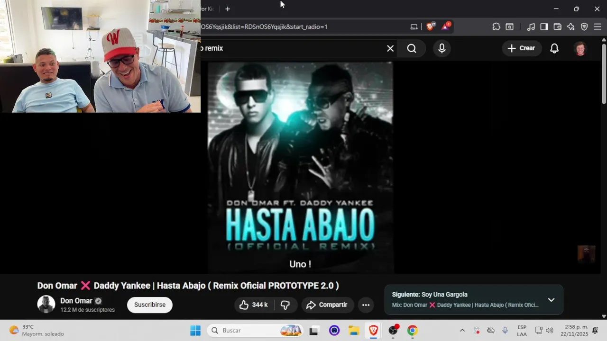Open Windows Start menu

click(x=195, y=331)
